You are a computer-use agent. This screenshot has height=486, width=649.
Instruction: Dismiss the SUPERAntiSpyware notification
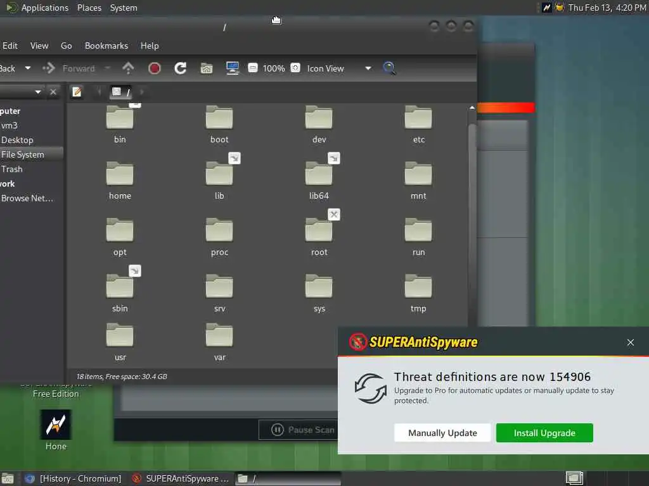coord(631,342)
